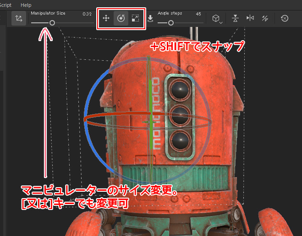
Task: Toggle the transform manipulator tool icon
Action: (x=19, y=19)
